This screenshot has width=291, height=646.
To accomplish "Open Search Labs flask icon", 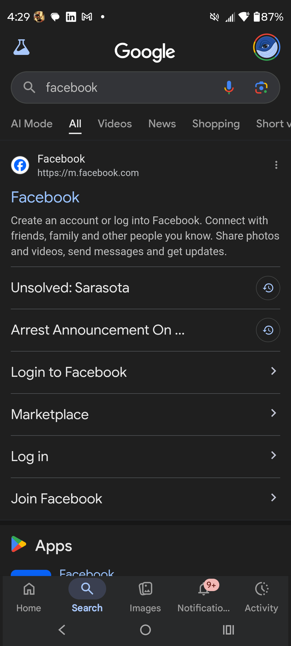I will pos(21,47).
